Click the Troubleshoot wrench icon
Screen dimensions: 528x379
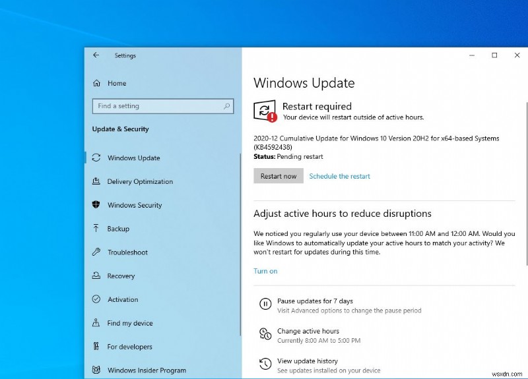(x=96, y=252)
